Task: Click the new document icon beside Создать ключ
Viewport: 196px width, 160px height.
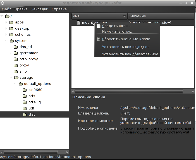Action: (99, 26)
